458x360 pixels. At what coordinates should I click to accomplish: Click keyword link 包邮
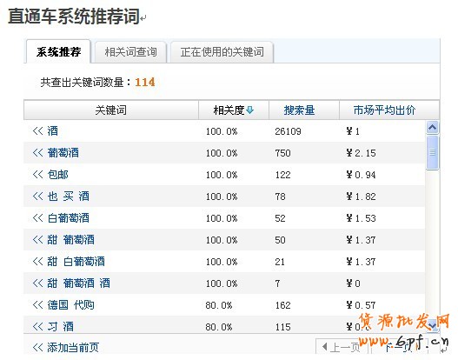click(58, 175)
